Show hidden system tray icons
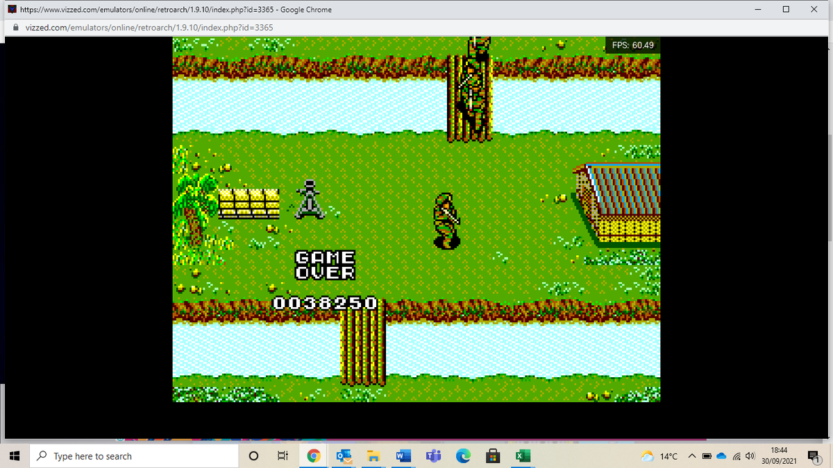 point(692,456)
